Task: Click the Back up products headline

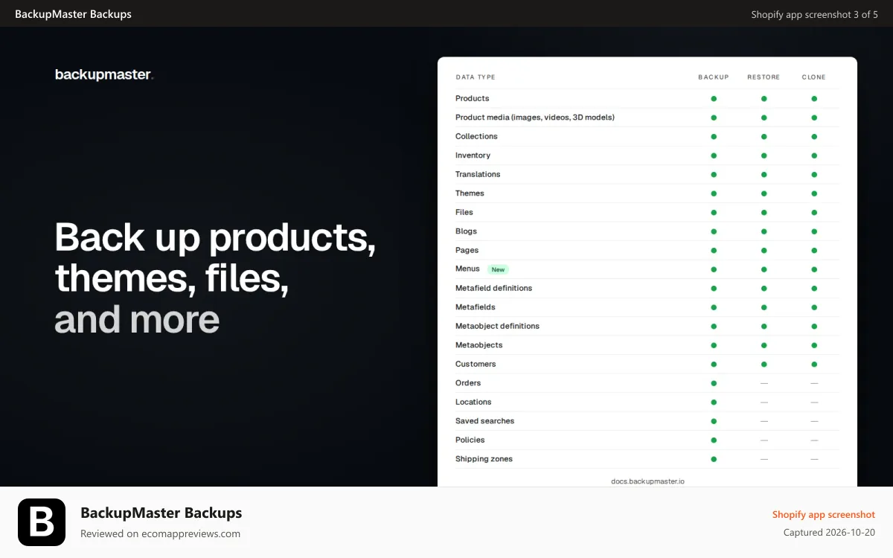Action: click(x=215, y=278)
